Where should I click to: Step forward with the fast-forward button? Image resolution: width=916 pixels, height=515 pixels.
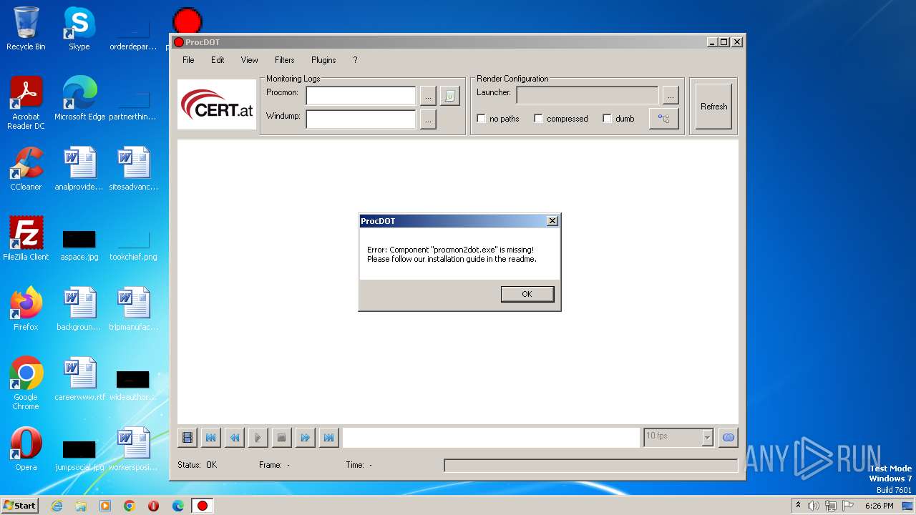(x=306, y=437)
